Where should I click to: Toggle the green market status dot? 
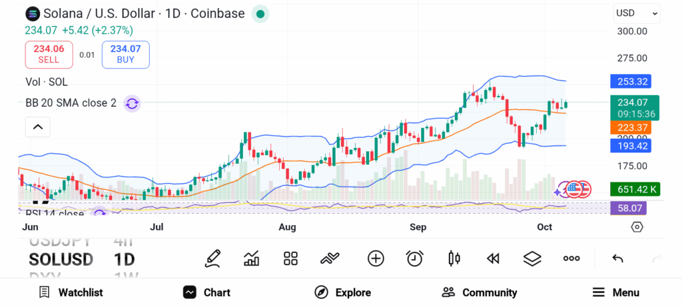click(260, 13)
